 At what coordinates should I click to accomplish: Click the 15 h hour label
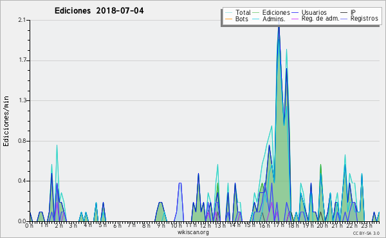click(250, 225)
